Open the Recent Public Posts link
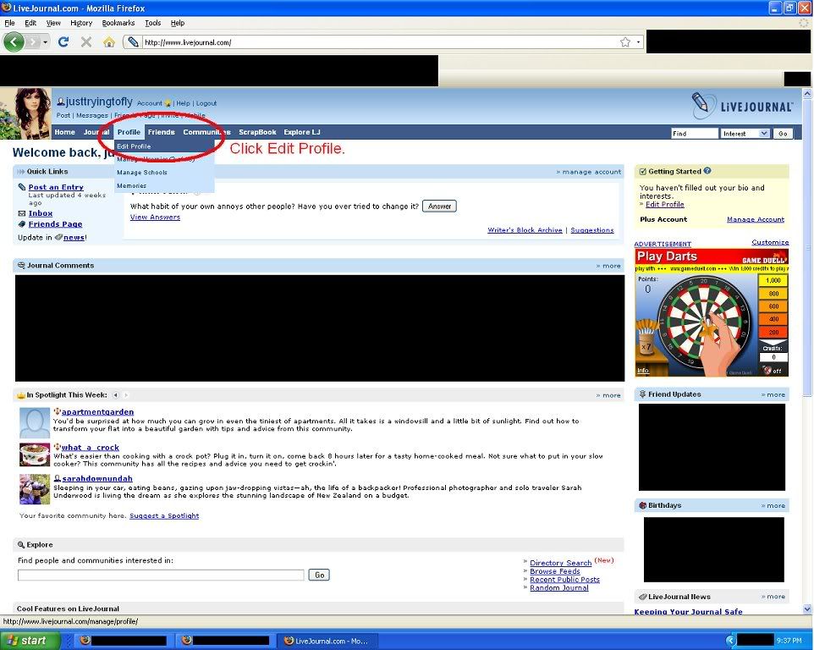The width and height of the screenshot is (814, 650). pyautogui.click(x=565, y=580)
